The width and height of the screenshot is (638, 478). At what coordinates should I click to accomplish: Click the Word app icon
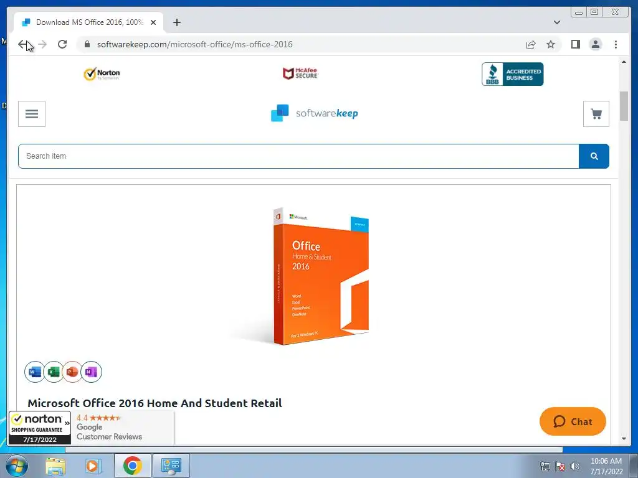pos(35,372)
